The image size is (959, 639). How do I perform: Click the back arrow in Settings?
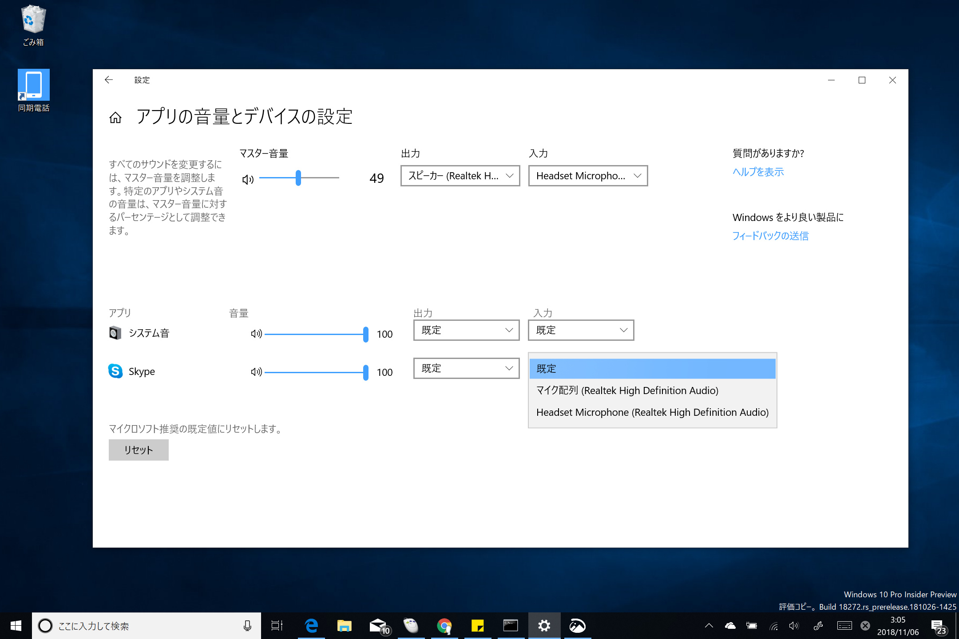[x=109, y=80]
